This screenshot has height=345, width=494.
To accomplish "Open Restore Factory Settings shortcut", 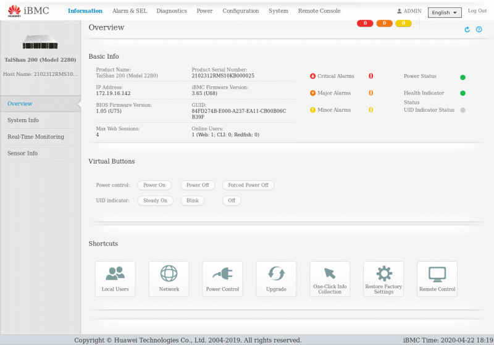I will click(383, 279).
